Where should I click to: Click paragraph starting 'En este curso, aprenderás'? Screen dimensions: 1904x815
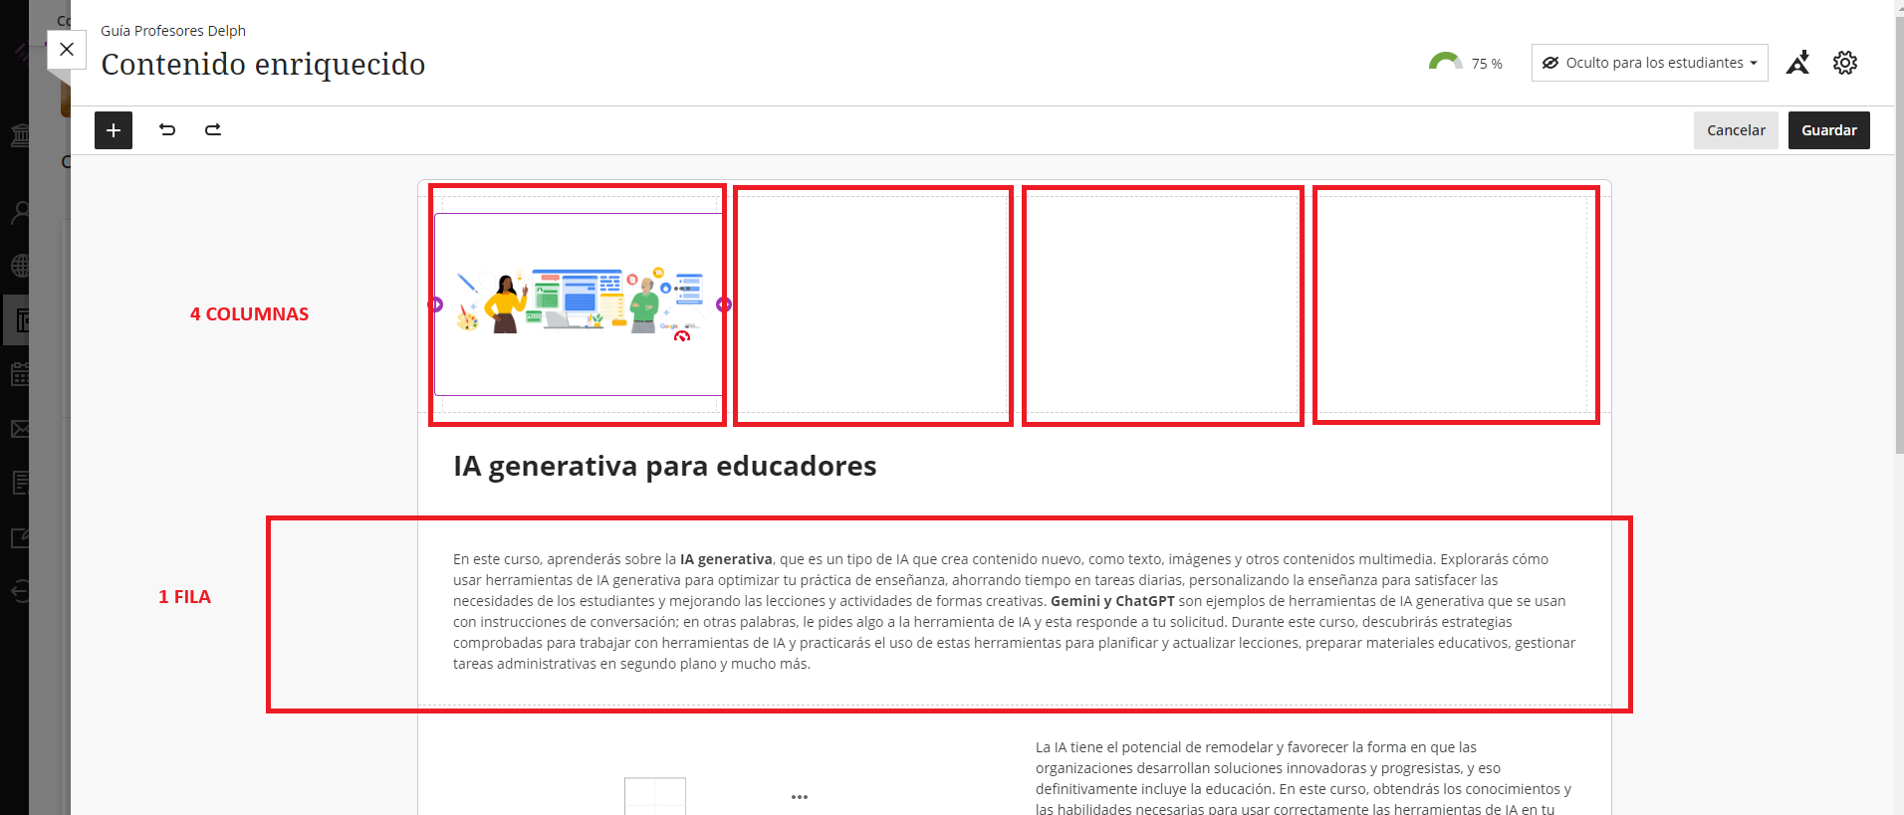point(1014,611)
